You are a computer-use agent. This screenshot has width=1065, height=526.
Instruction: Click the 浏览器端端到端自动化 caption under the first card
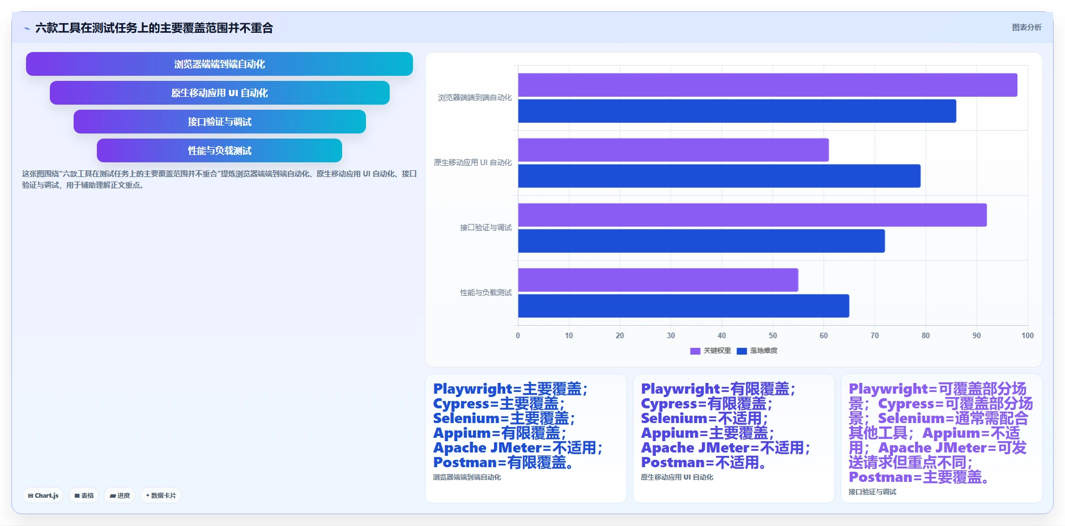pyautogui.click(x=467, y=477)
